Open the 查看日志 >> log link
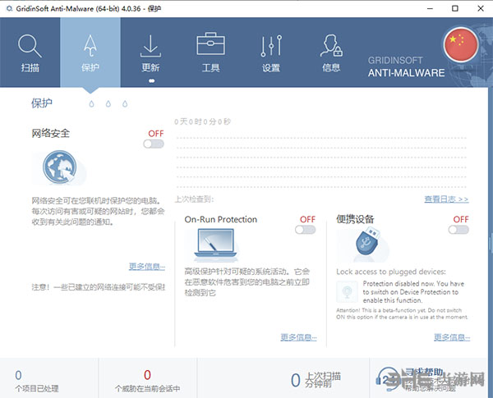The height and width of the screenshot is (398, 493). point(446,199)
